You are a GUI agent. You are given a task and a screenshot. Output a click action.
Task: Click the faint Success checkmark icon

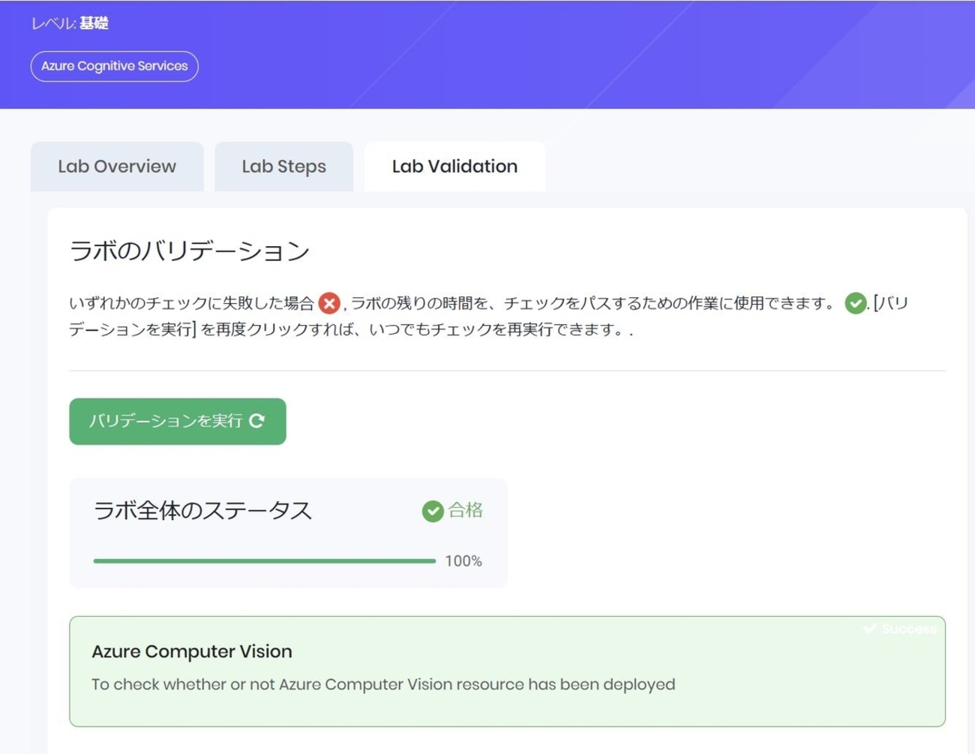coord(870,629)
